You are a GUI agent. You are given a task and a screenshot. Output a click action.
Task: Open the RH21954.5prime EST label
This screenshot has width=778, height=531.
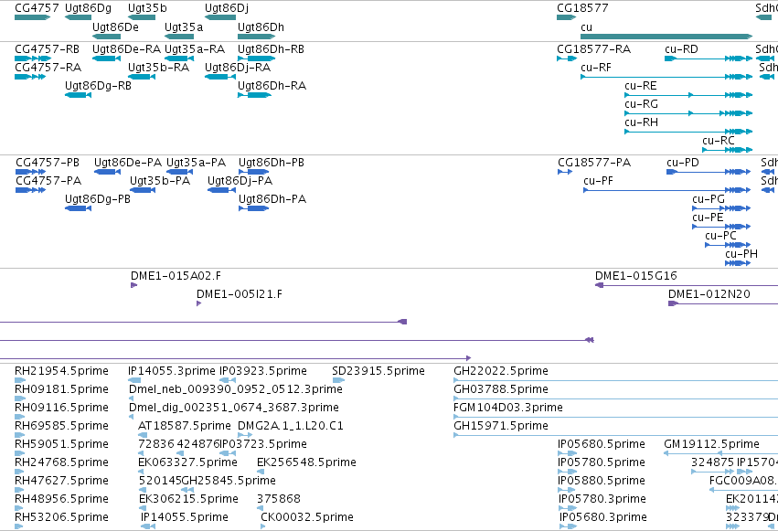point(61,371)
